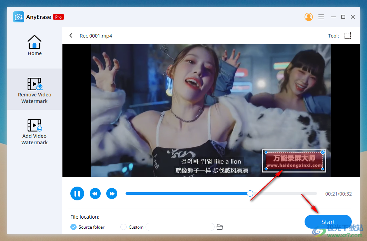Click Start to remove the watermark
The height and width of the screenshot is (241, 367).
(328, 222)
